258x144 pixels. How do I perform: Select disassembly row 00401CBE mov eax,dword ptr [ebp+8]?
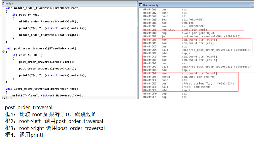(180, 40)
